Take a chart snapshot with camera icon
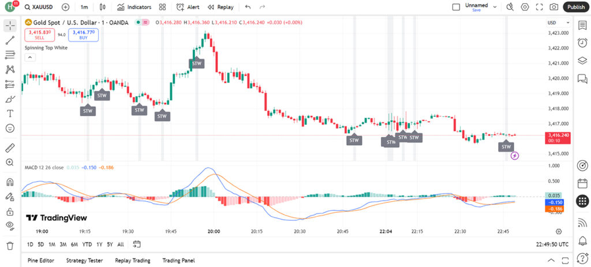This screenshot has height=267, width=591. coord(554,7)
